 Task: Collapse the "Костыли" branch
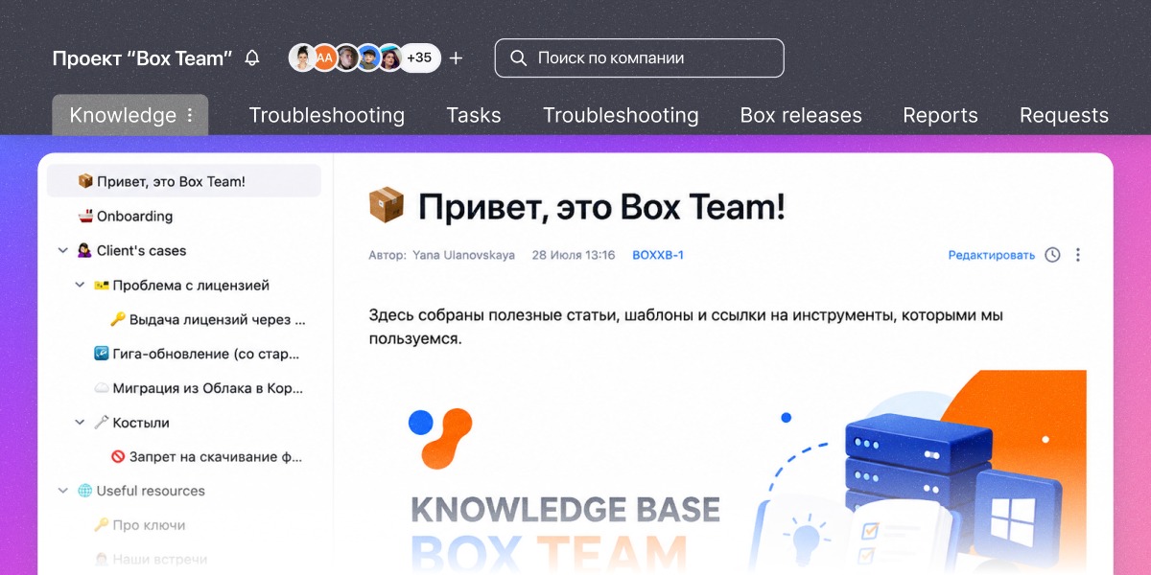(80, 422)
